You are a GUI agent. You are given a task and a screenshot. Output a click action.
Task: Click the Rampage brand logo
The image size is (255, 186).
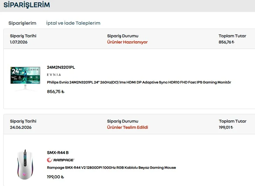pyautogui.click(x=60, y=160)
